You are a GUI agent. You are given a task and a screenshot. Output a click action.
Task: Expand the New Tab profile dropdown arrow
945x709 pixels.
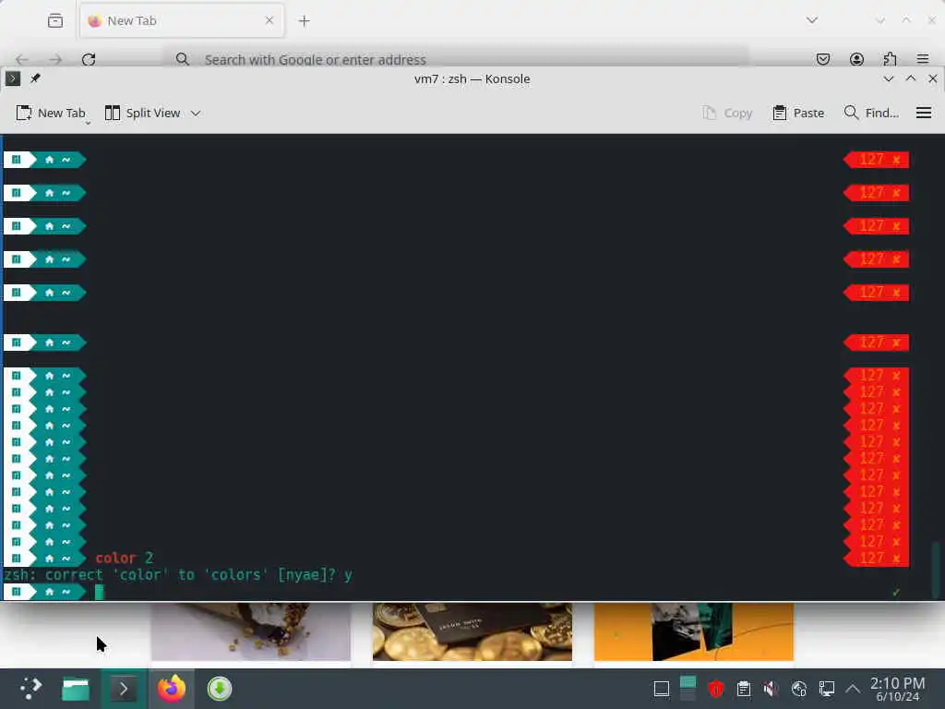(x=88, y=123)
